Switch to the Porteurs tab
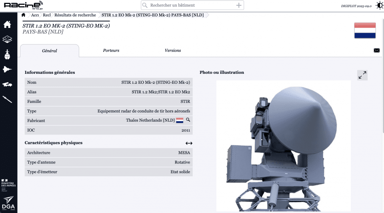The height and width of the screenshot is (213, 384). coord(111,51)
